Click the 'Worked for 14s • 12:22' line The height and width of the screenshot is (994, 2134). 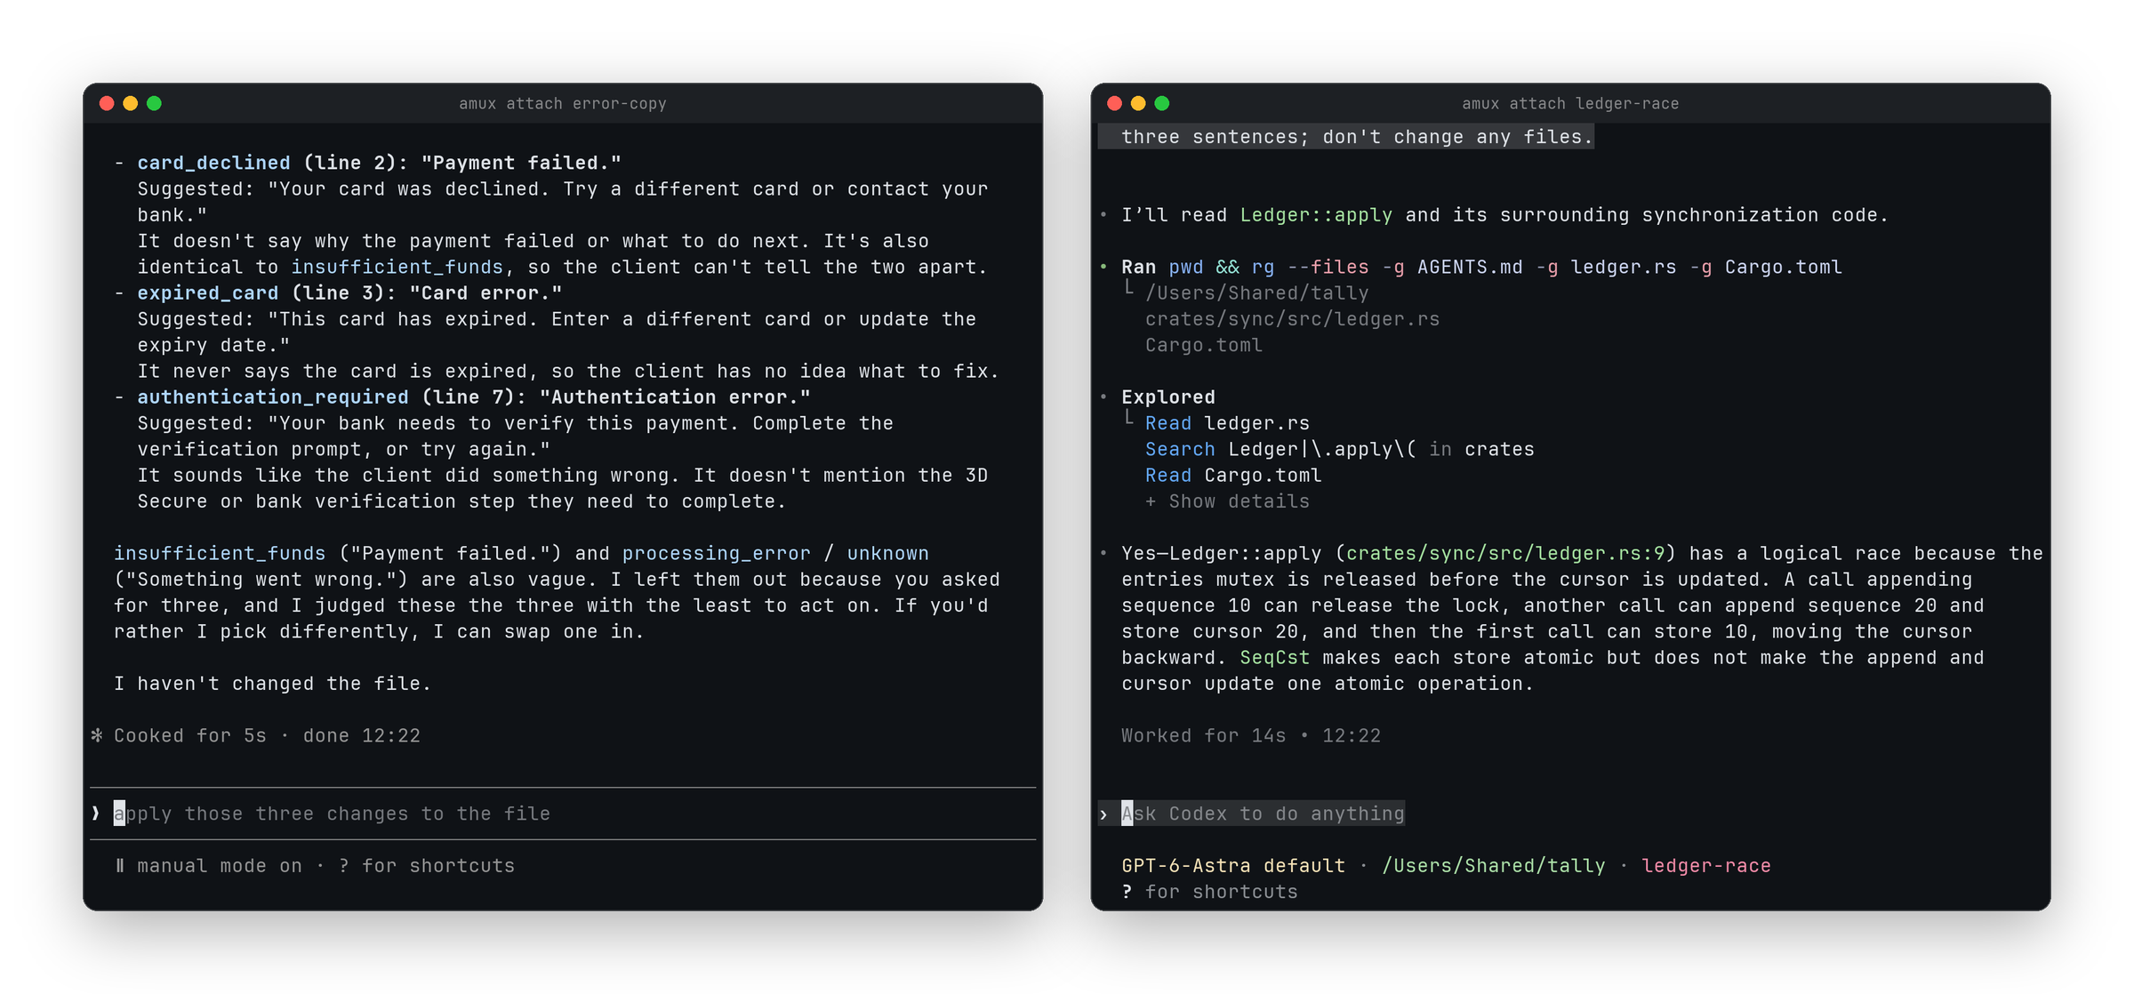pyautogui.click(x=1251, y=735)
